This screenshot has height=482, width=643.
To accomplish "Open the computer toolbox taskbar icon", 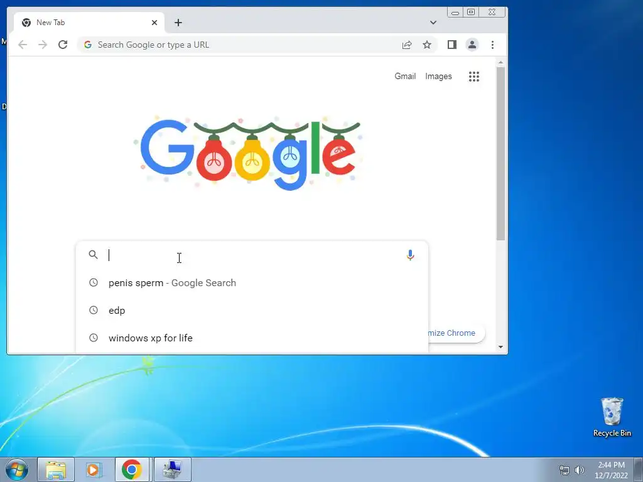I will [x=172, y=469].
